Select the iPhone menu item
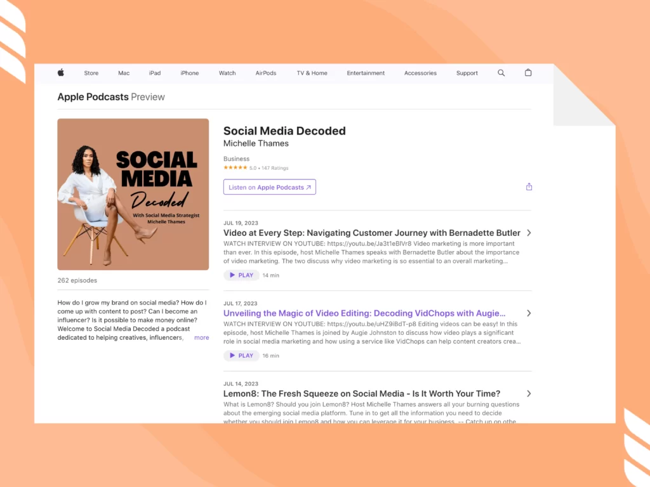 pyautogui.click(x=189, y=73)
